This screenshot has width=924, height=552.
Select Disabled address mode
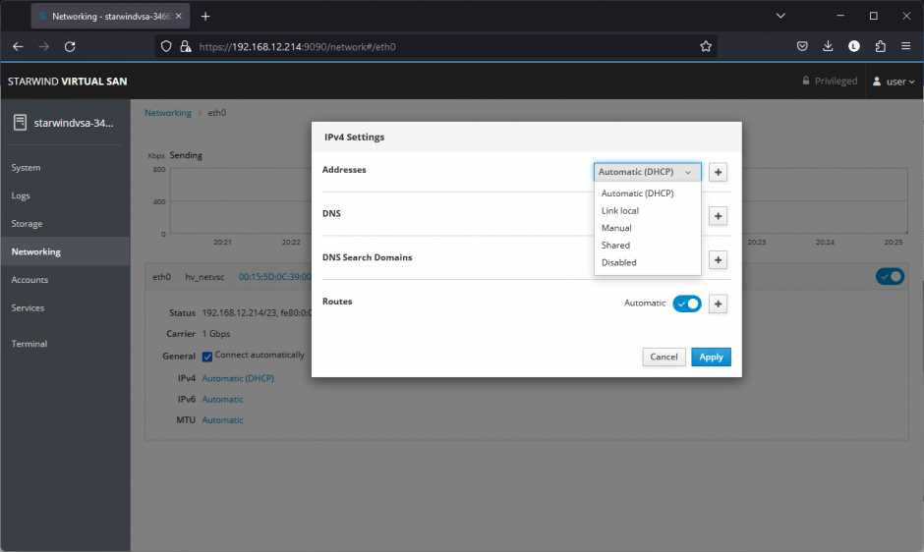pyautogui.click(x=618, y=263)
